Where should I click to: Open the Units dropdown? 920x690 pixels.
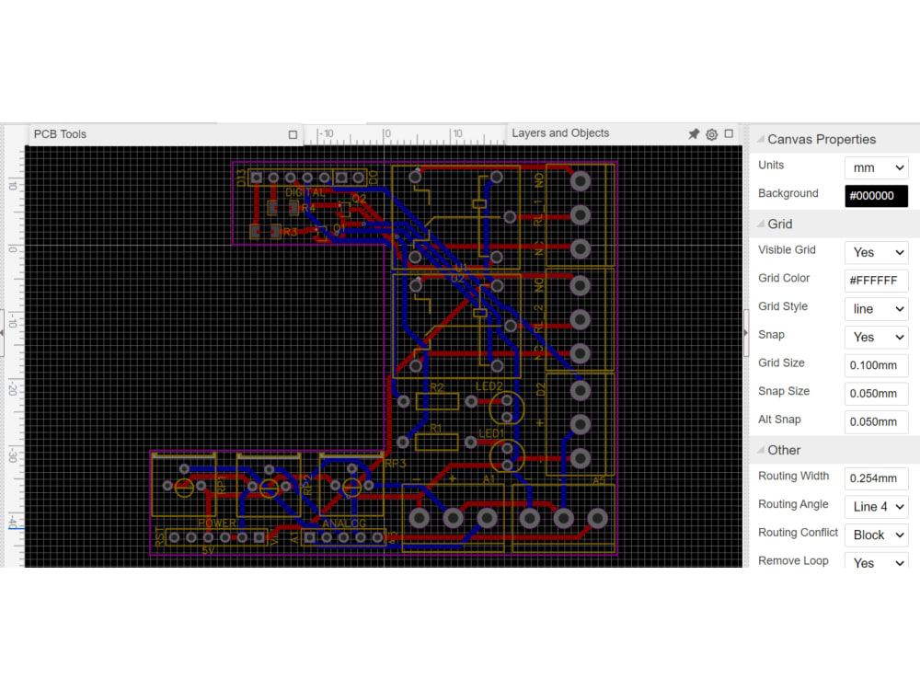coord(875,167)
